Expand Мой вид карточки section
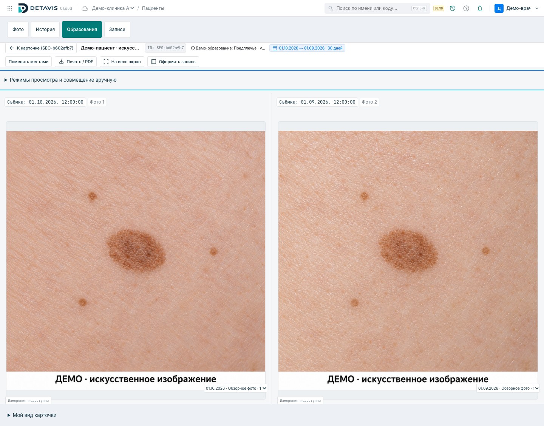 click(x=32, y=415)
